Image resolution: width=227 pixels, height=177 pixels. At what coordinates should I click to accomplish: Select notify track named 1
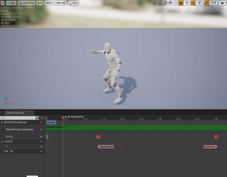(6, 146)
